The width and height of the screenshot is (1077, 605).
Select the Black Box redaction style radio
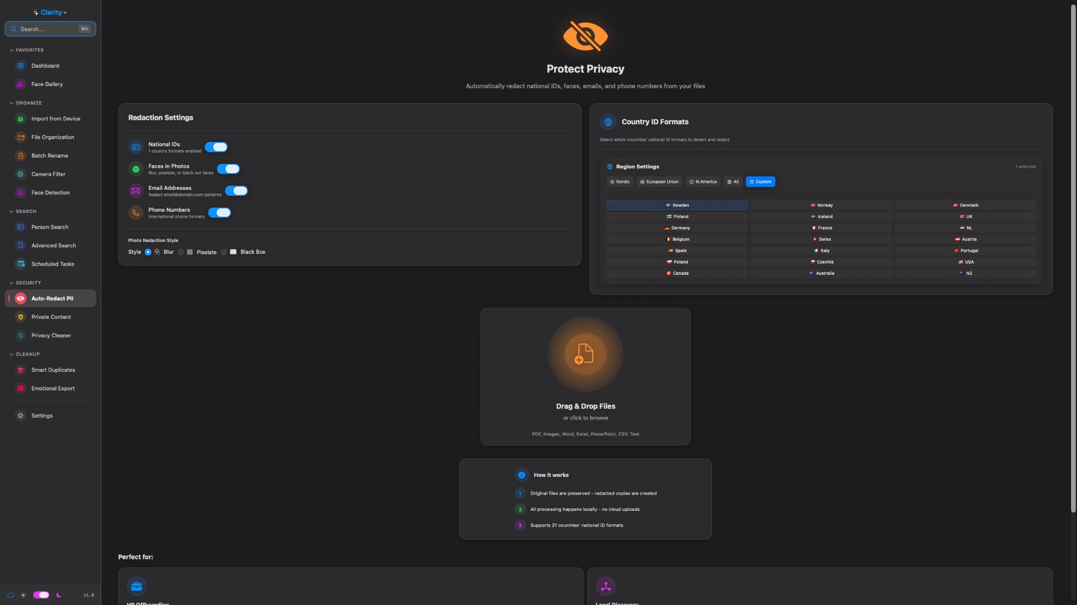224,252
